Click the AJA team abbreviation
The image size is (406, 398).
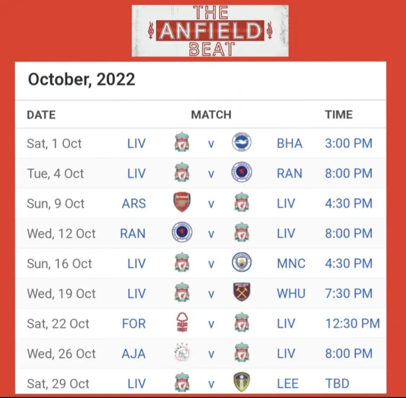pyautogui.click(x=133, y=354)
